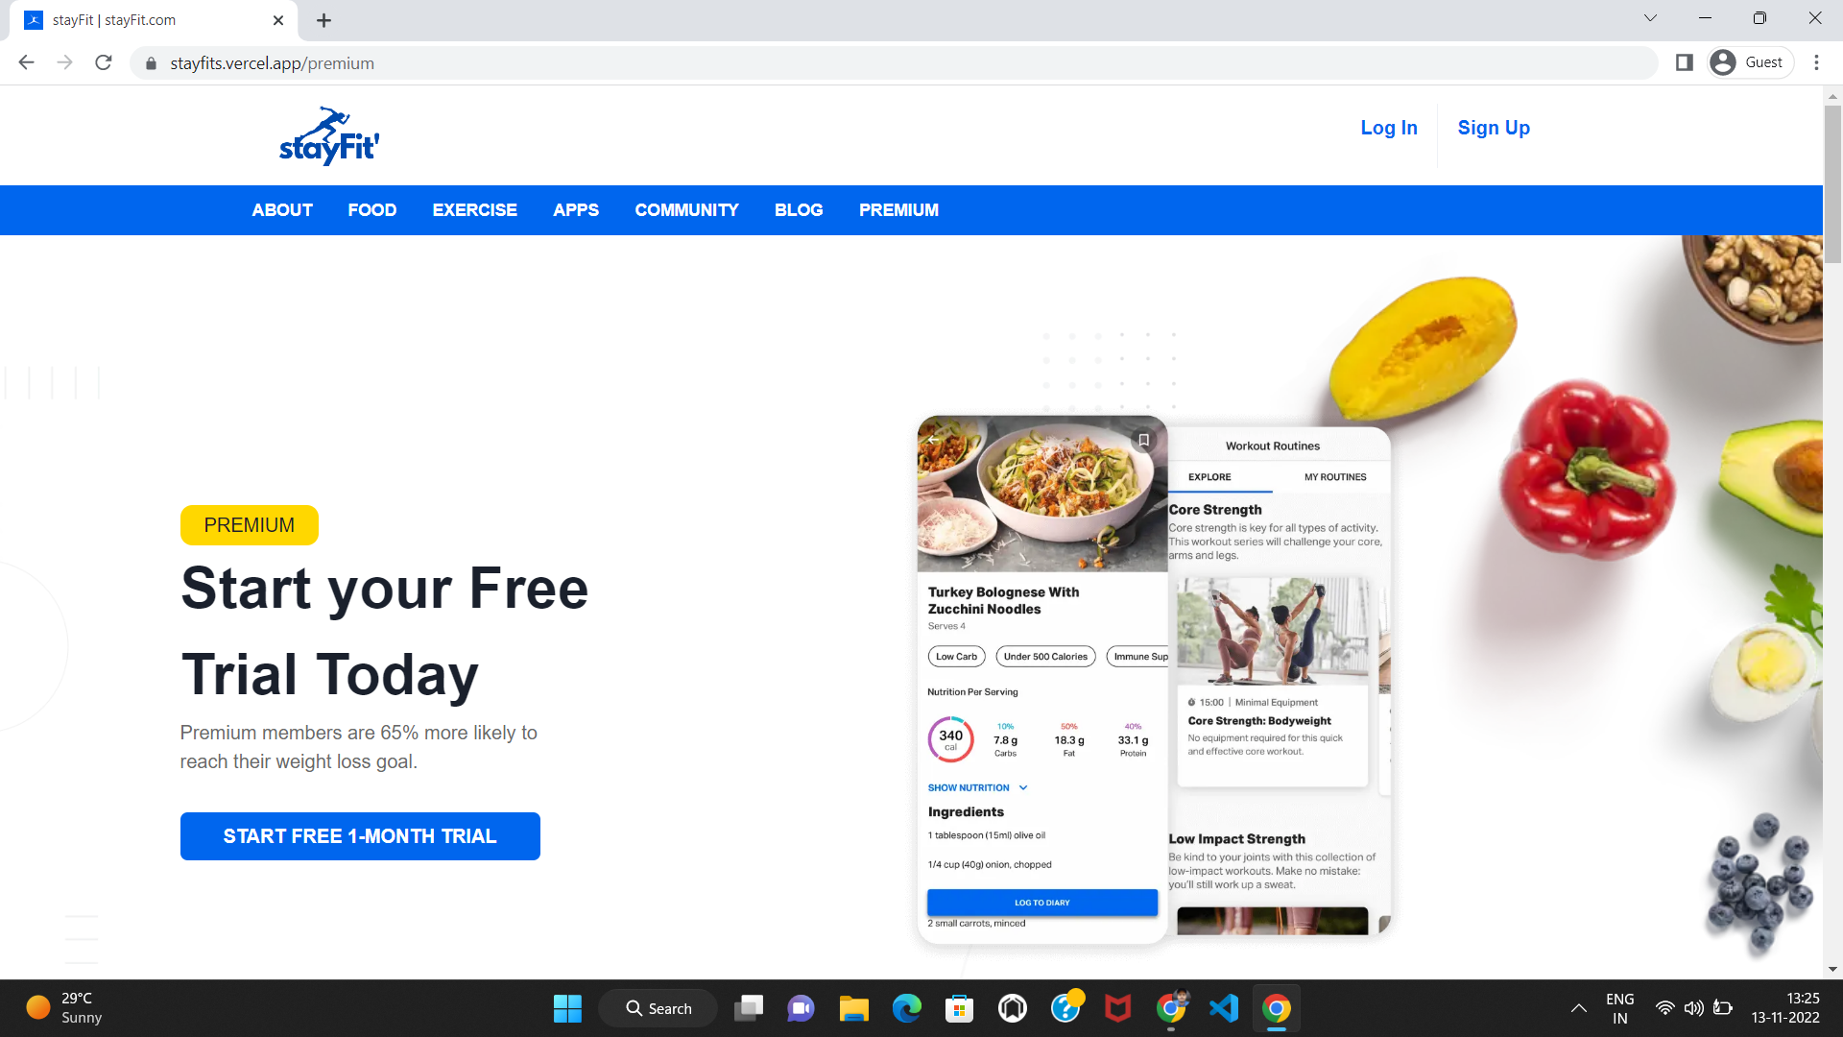Open the Windows Start menu
1843x1037 pixels.
tap(567, 1008)
